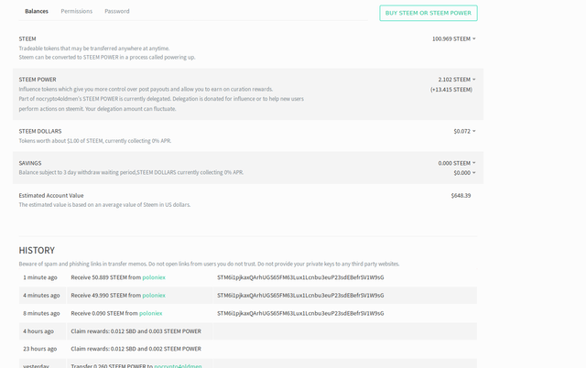This screenshot has width=586, height=368.
Task: Open the Balances tab
Action: [x=37, y=11]
